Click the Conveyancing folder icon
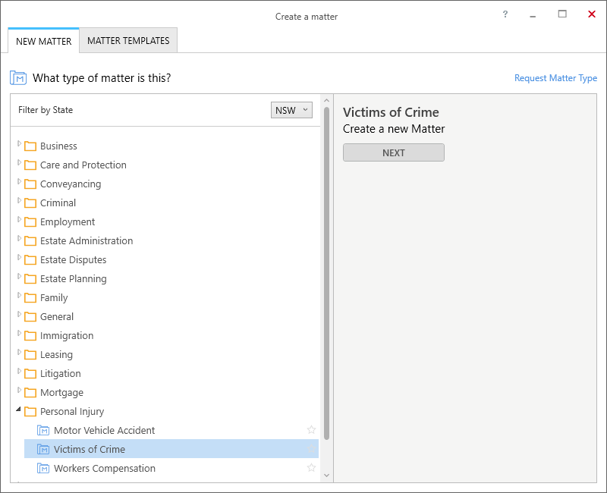The height and width of the screenshot is (493, 607). [30, 184]
